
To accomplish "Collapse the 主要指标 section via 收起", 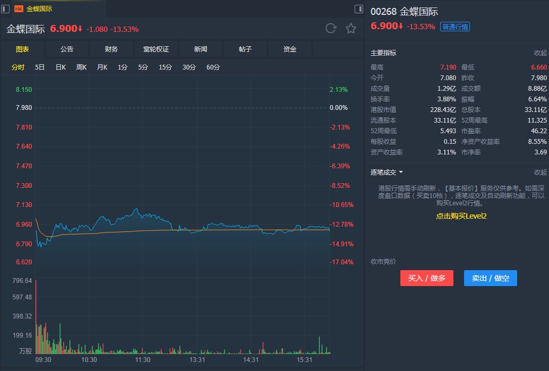I will coord(540,53).
